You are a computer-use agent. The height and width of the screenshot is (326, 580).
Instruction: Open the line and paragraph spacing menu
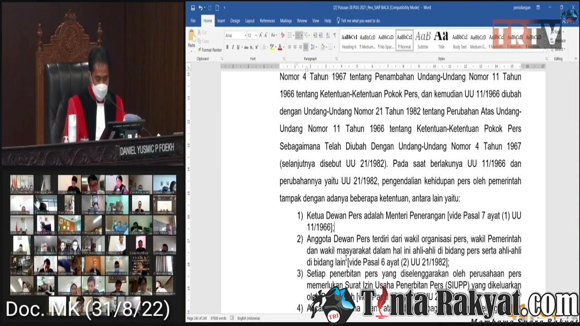click(x=314, y=47)
